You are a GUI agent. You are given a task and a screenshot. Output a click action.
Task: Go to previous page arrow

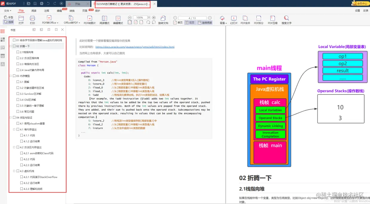tap(175, 18)
